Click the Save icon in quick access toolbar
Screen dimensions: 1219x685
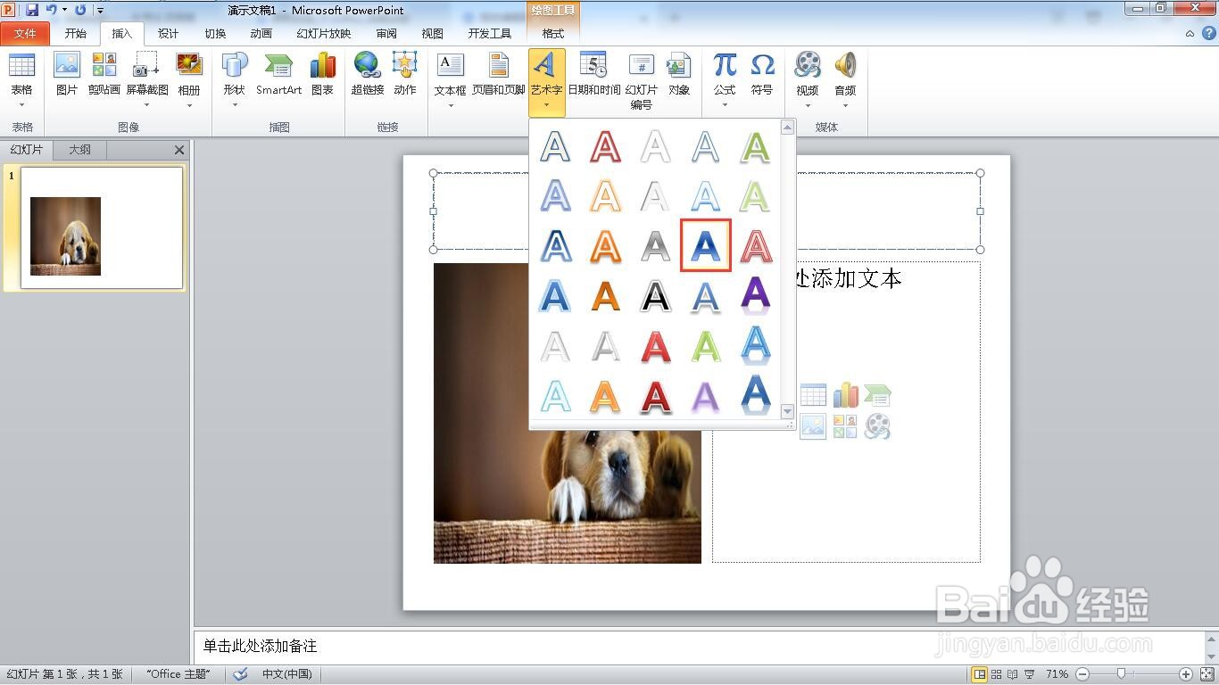(x=32, y=10)
